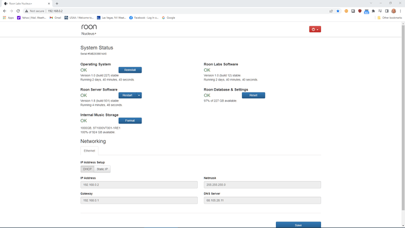Click the orange extension icon
The width and height of the screenshot is (405, 228).
(x=346, y=11)
